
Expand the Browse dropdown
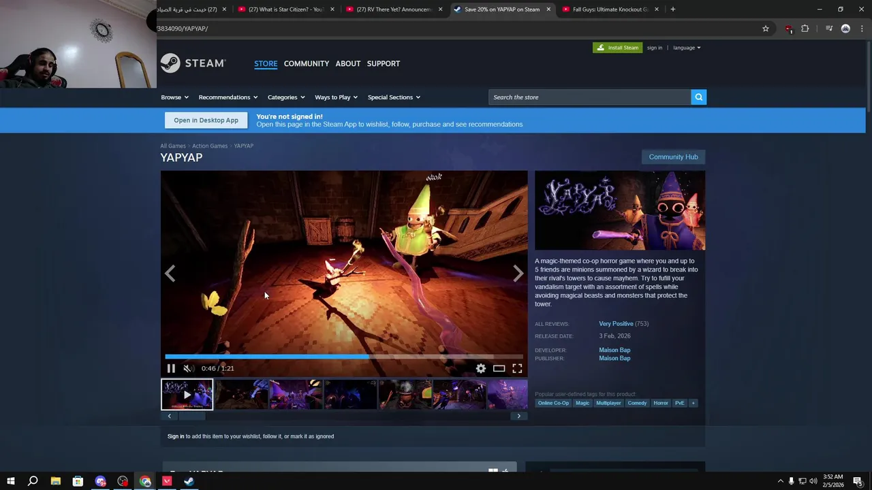point(174,97)
